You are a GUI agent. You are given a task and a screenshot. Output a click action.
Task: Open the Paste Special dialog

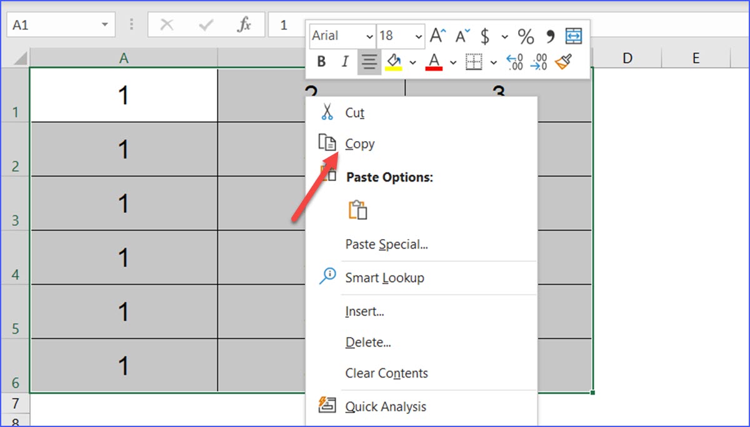click(x=386, y=244)
